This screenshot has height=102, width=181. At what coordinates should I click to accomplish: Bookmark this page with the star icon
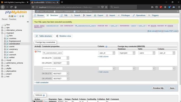(x=106, y=7)
